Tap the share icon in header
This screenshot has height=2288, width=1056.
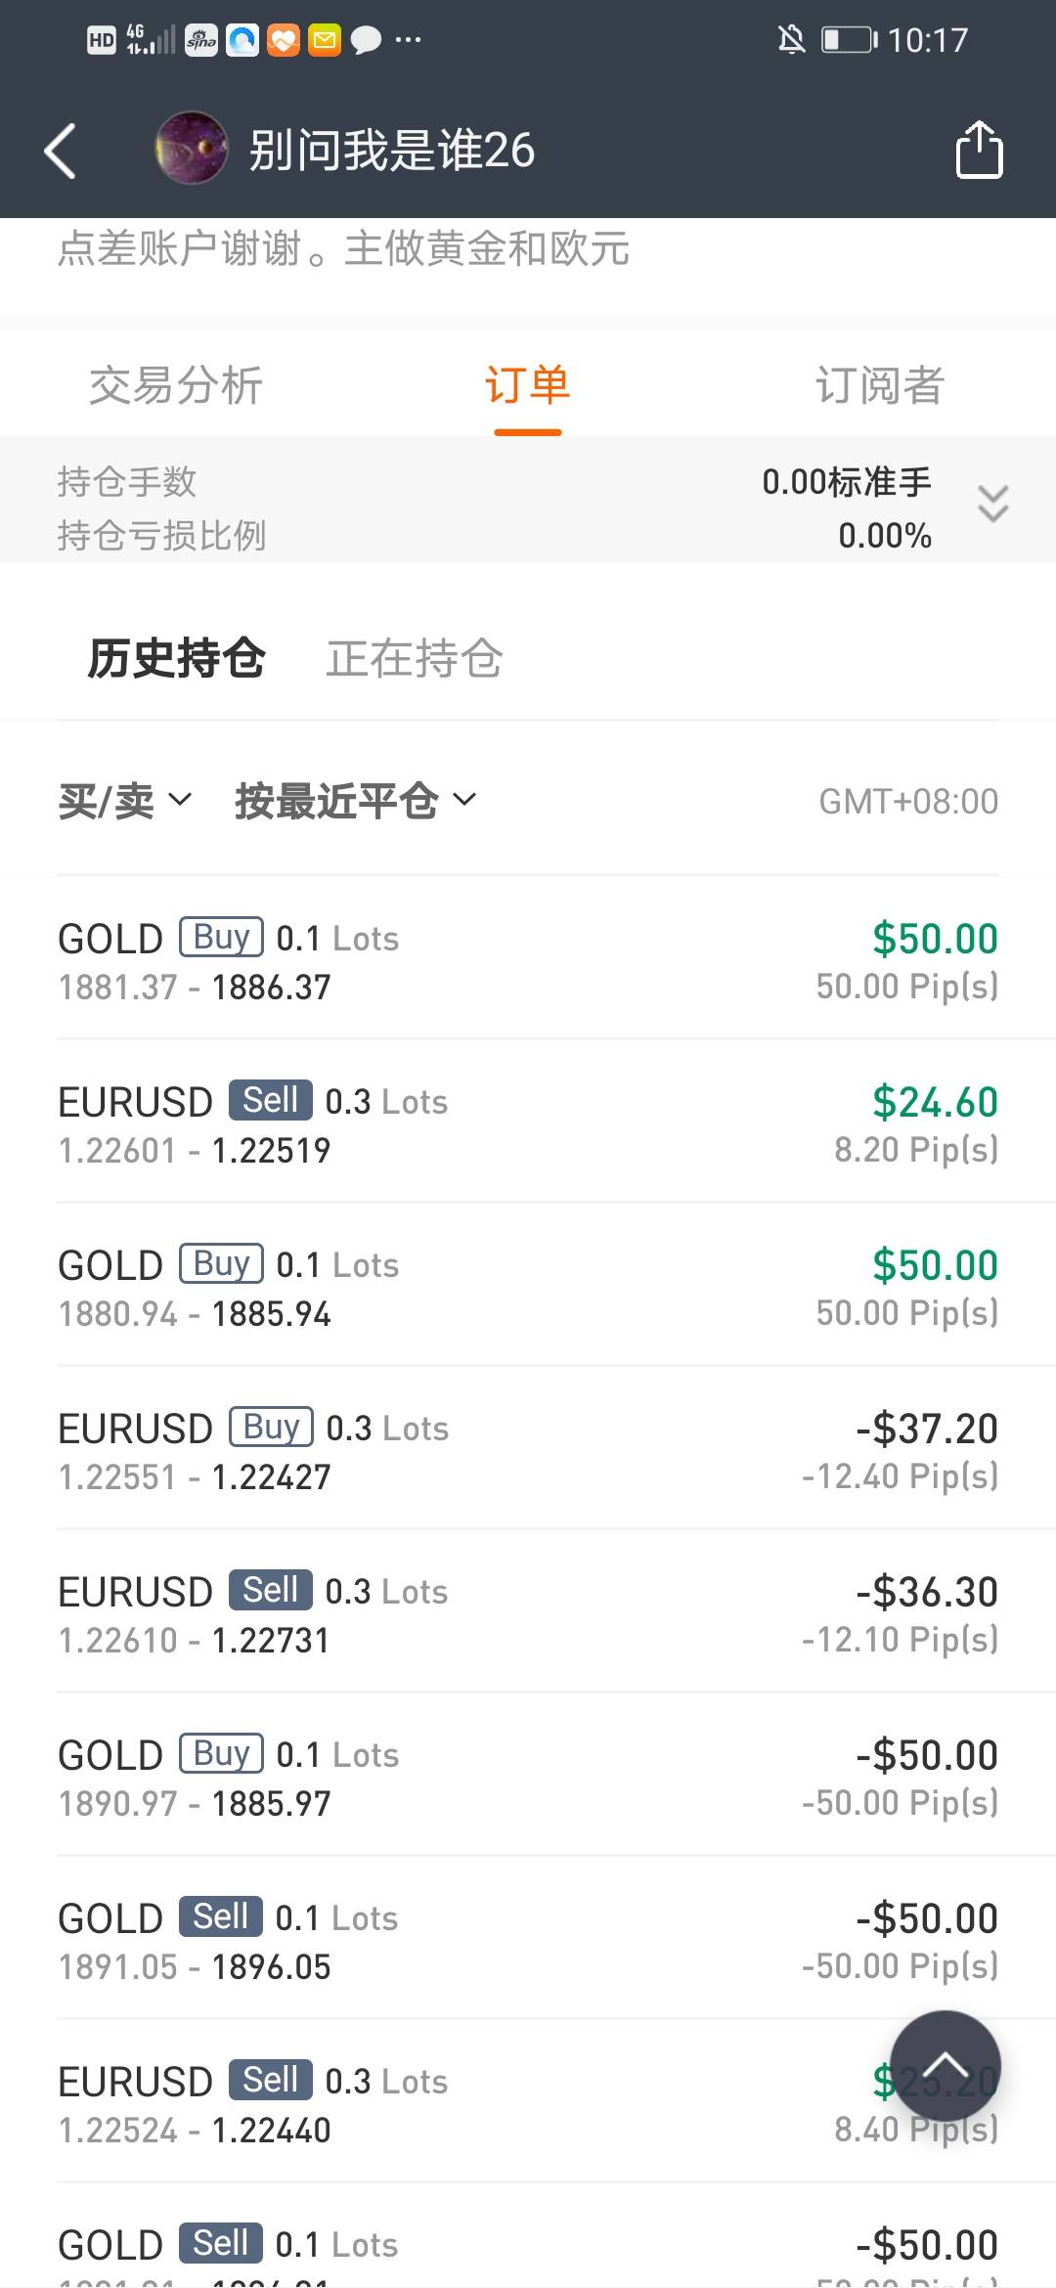(x=979, y=150)
